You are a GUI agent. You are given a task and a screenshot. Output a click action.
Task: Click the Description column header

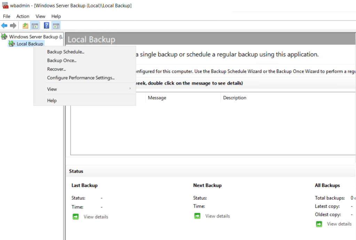[x=235, y=98]
